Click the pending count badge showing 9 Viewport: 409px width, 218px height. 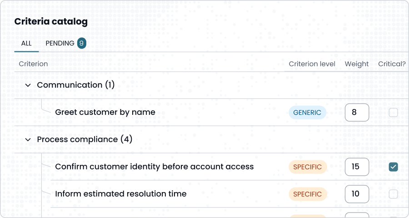point(81,44)
